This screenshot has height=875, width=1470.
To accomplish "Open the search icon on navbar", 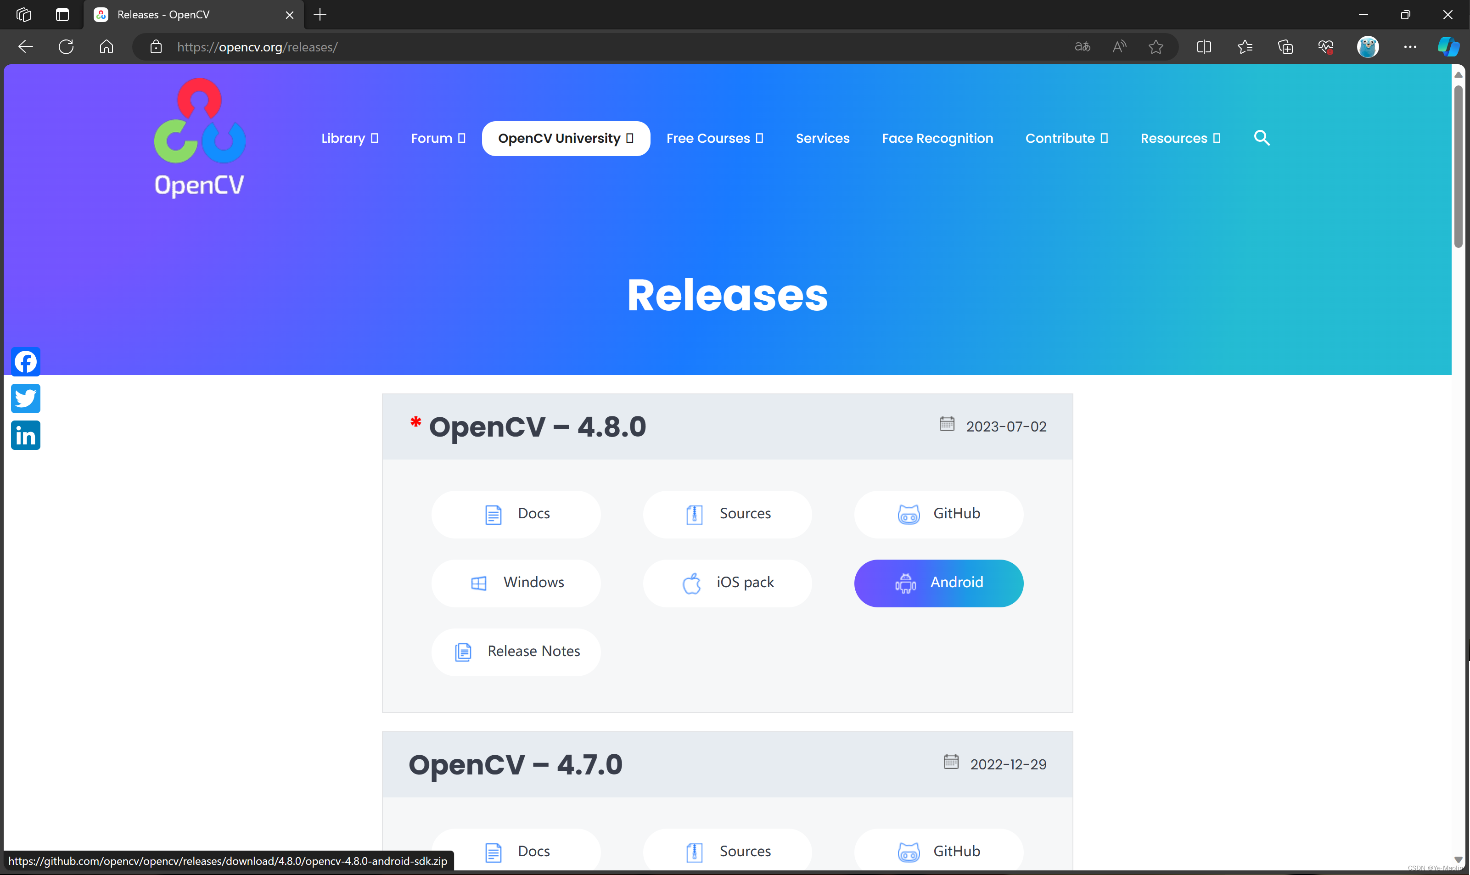I will 1263,138.
